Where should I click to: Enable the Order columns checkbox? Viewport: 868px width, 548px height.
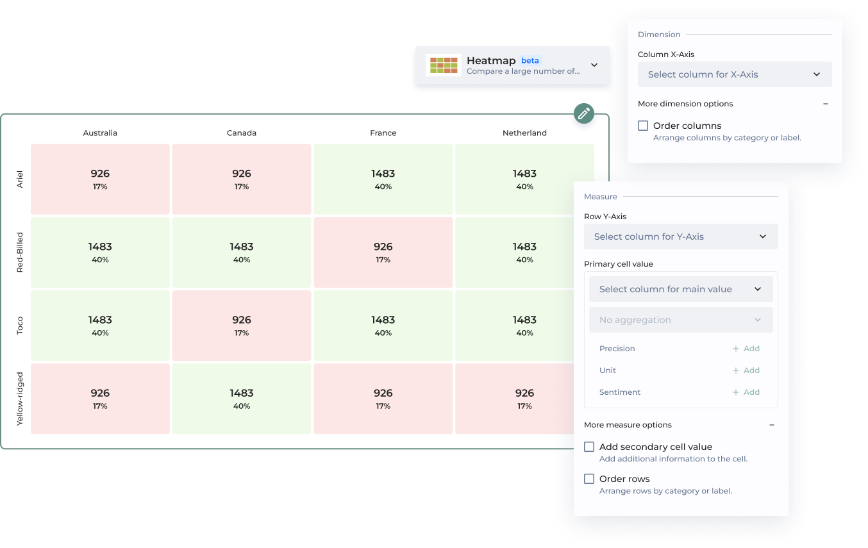643,126
